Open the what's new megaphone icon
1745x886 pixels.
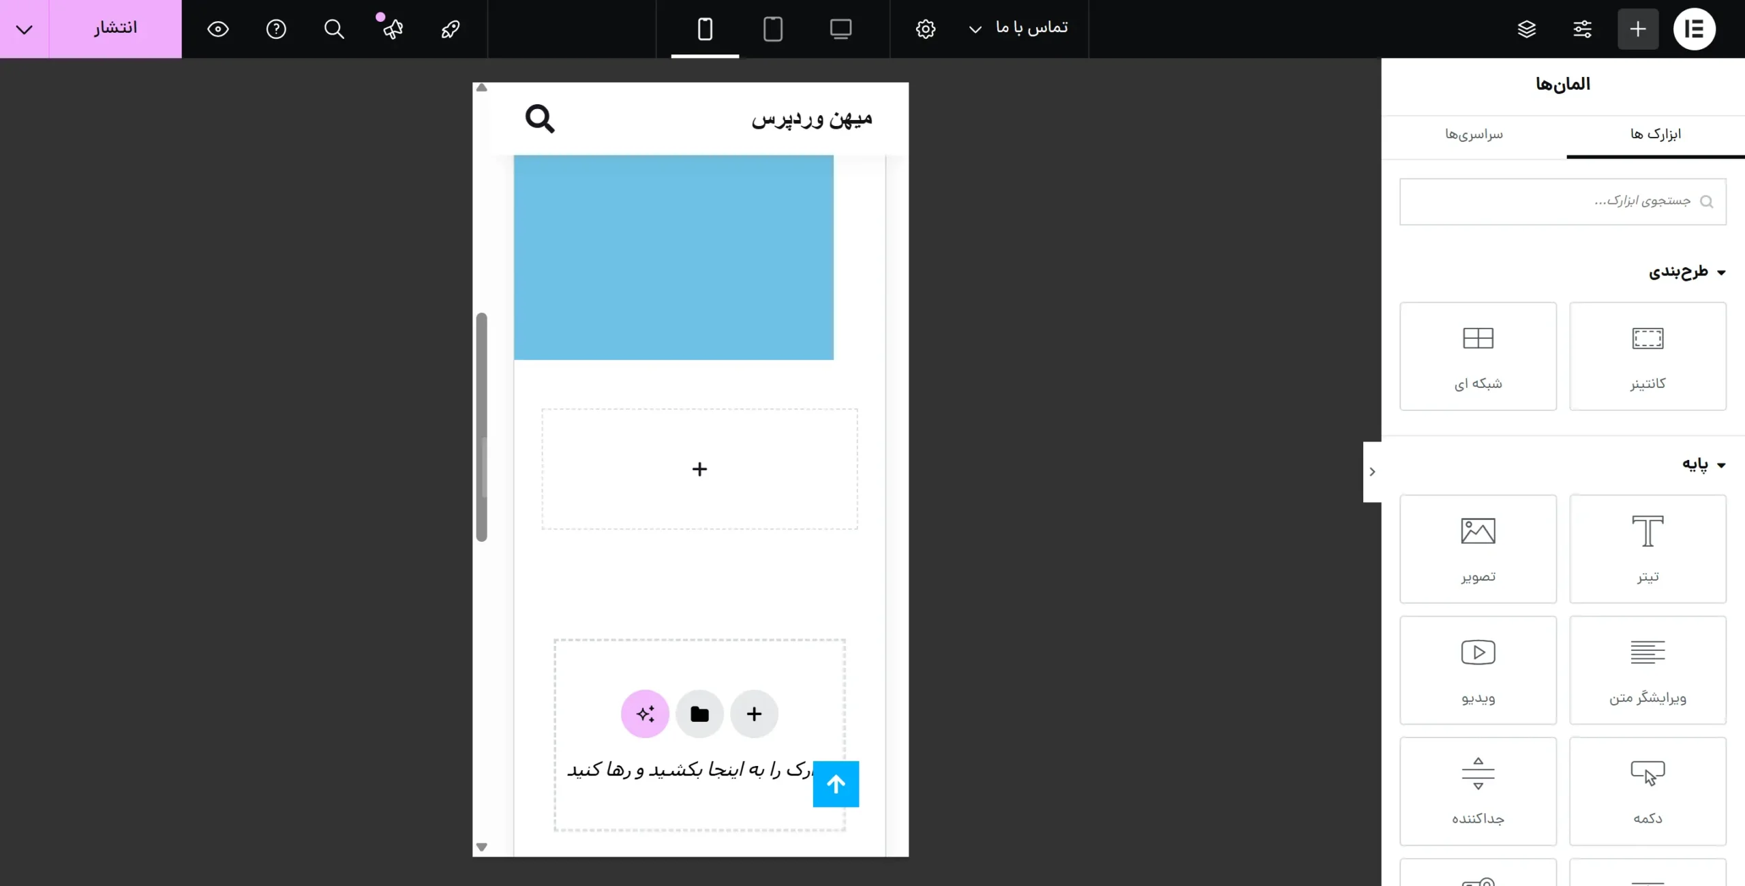[x=393, y=29]
